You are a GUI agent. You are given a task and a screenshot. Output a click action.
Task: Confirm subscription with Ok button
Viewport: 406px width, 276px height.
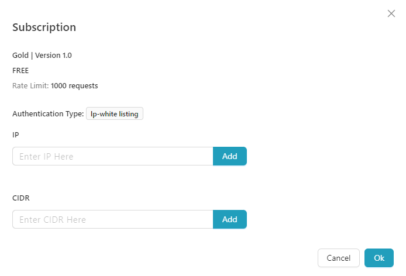point(379,258)
